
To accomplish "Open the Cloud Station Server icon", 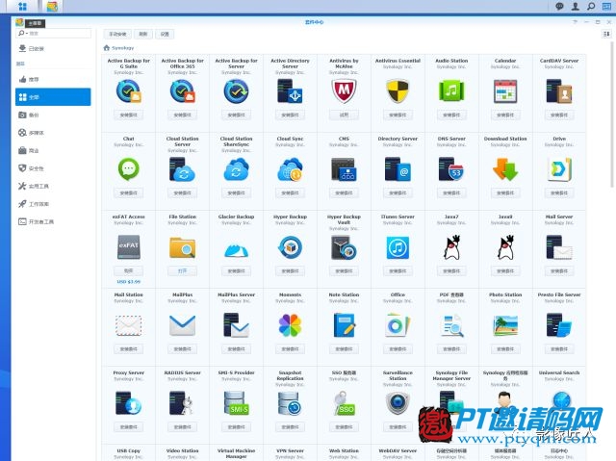I will pos(182,169).
